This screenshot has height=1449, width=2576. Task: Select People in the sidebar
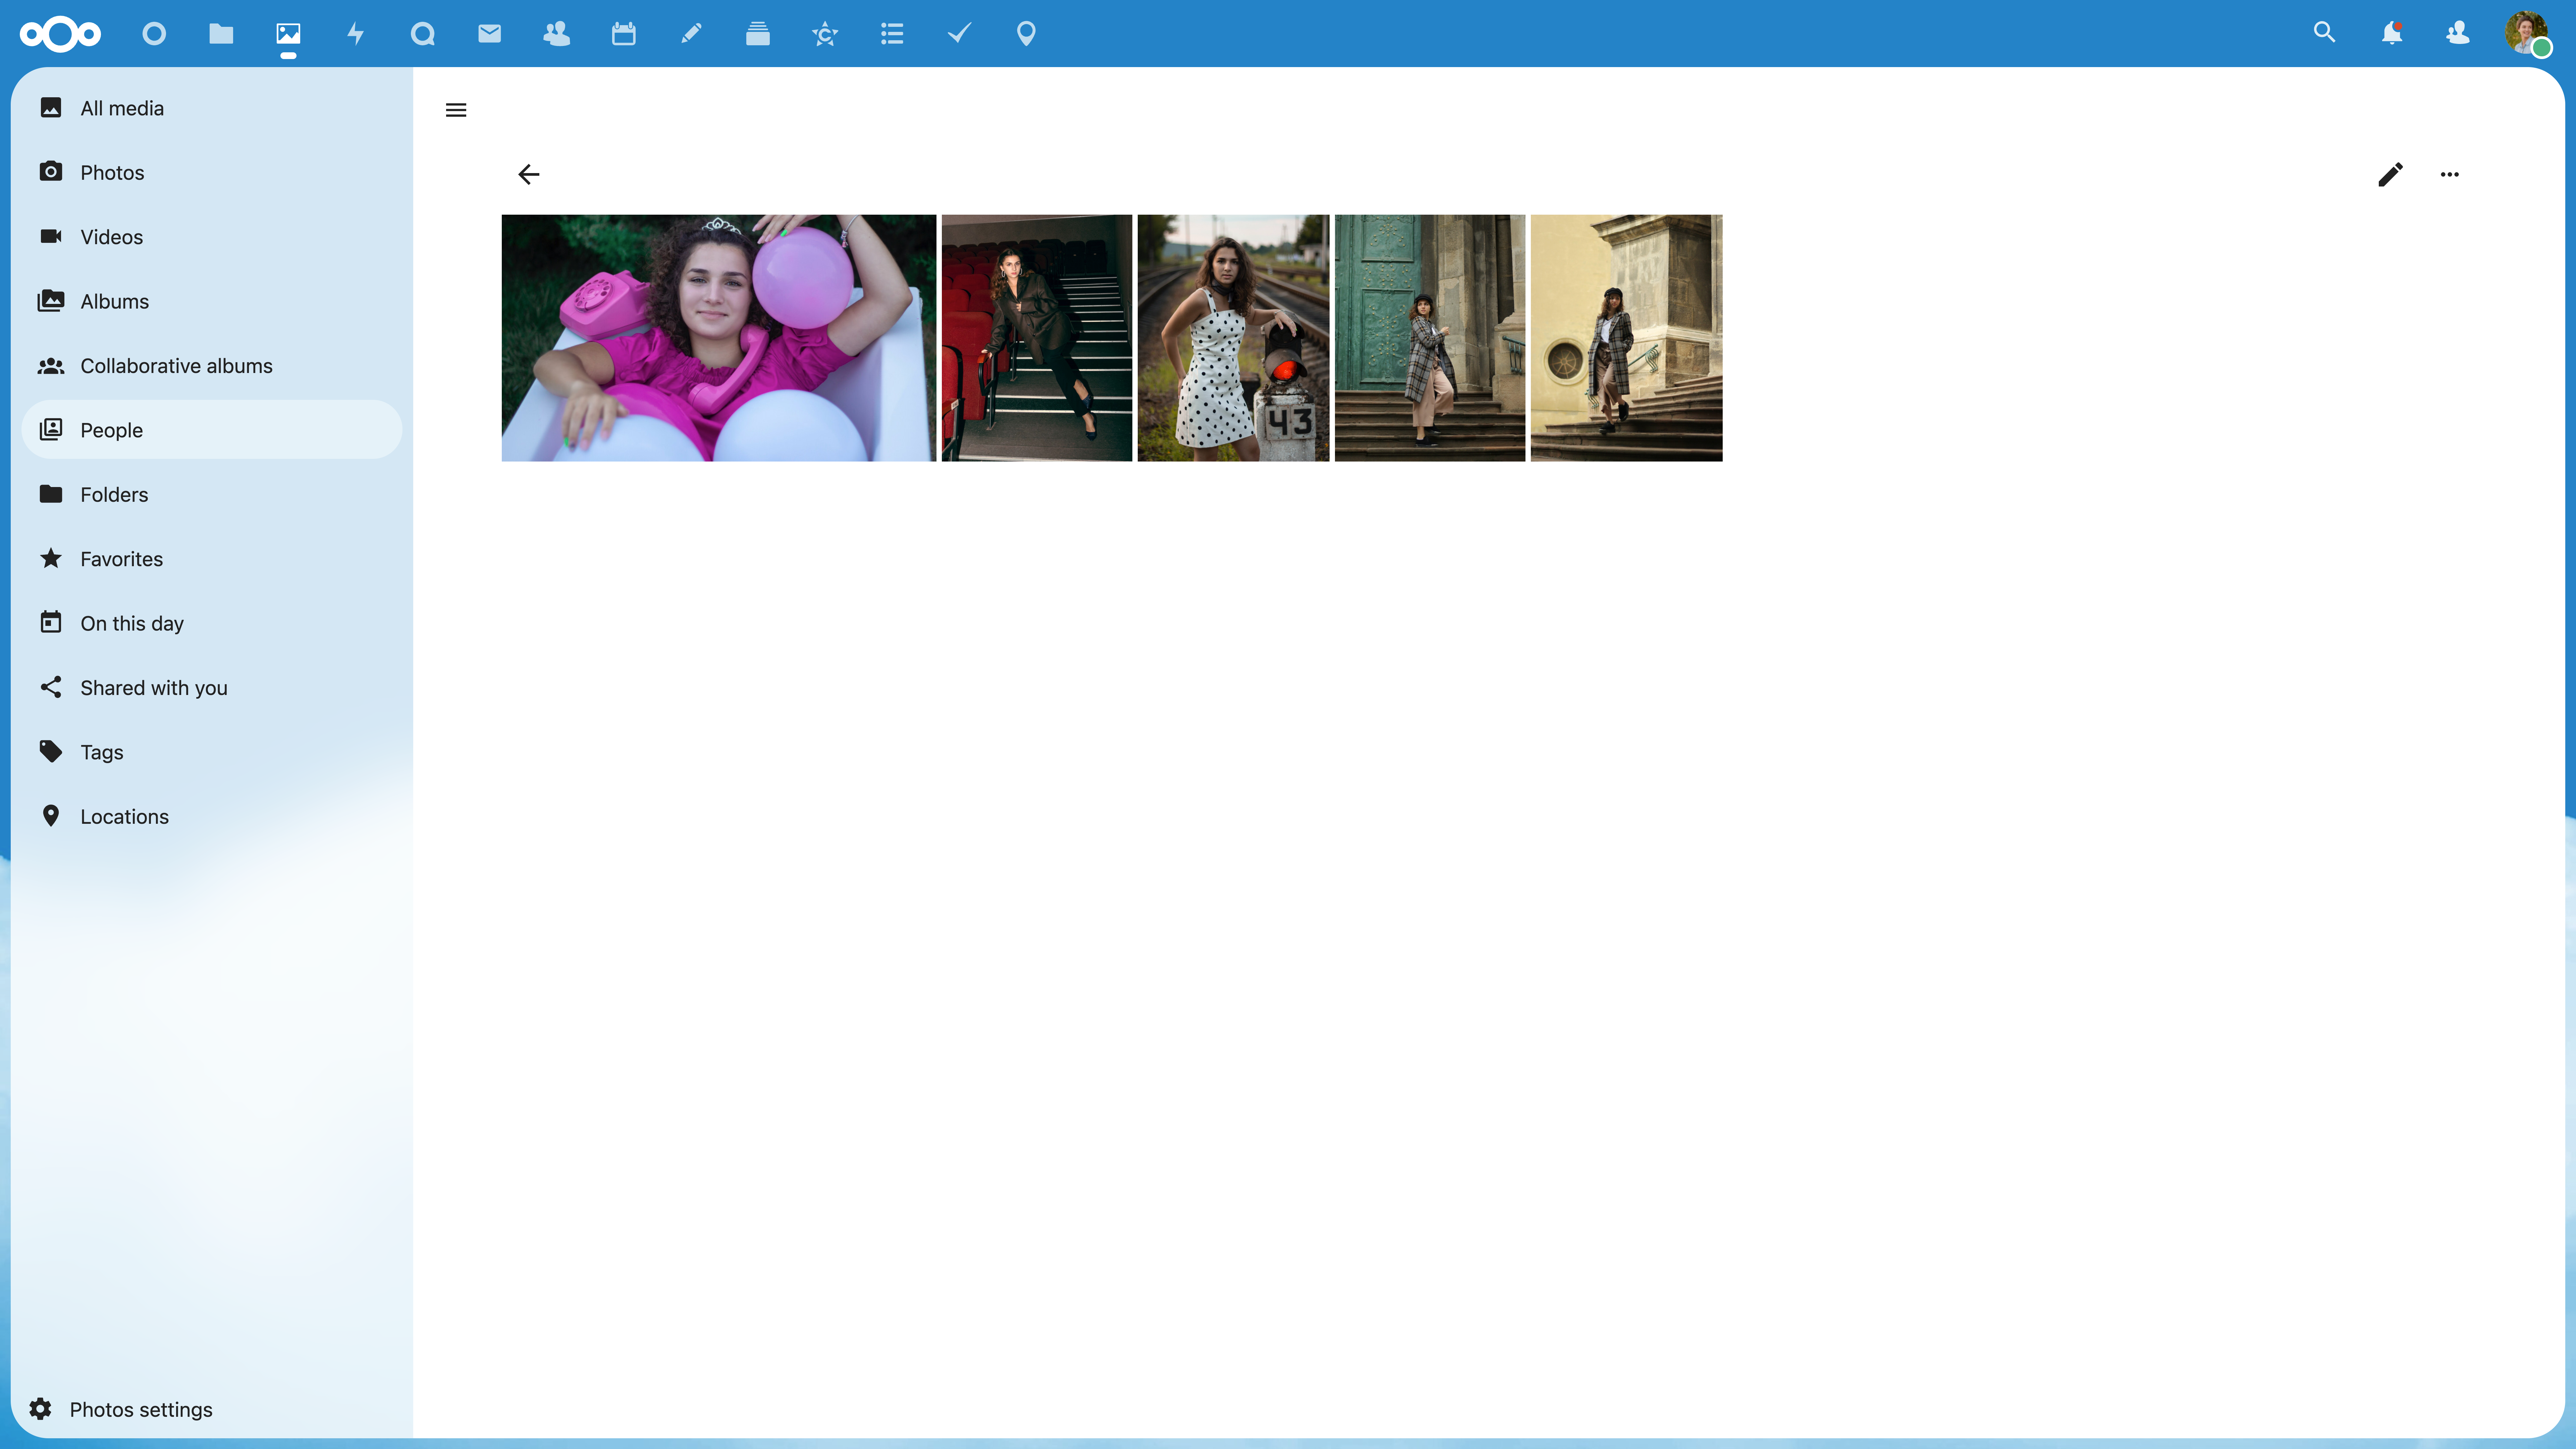tap(212, 430)
